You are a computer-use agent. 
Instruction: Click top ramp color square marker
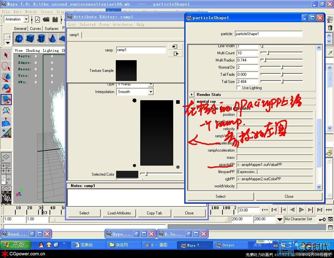[x=178, y=102]
